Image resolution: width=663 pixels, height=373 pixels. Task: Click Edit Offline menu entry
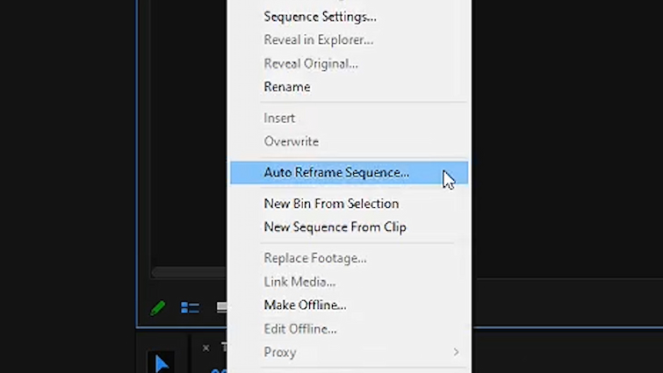coord(300,329)
